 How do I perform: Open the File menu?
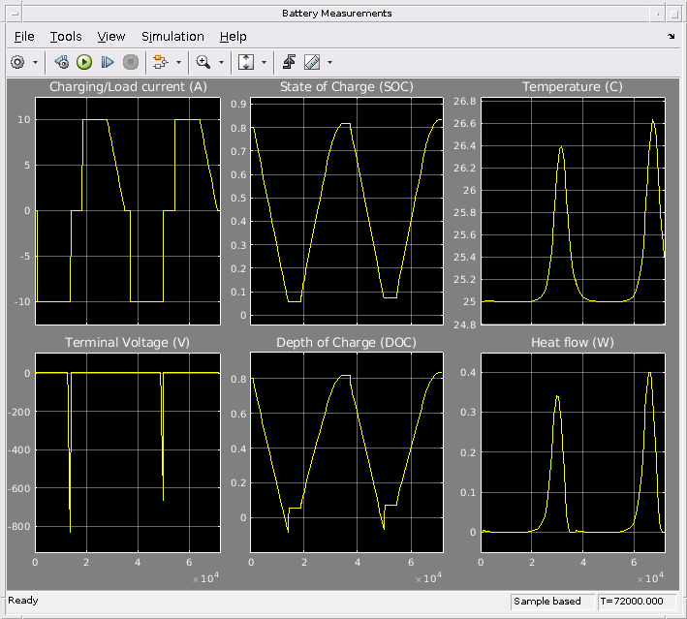click(24, 36)
